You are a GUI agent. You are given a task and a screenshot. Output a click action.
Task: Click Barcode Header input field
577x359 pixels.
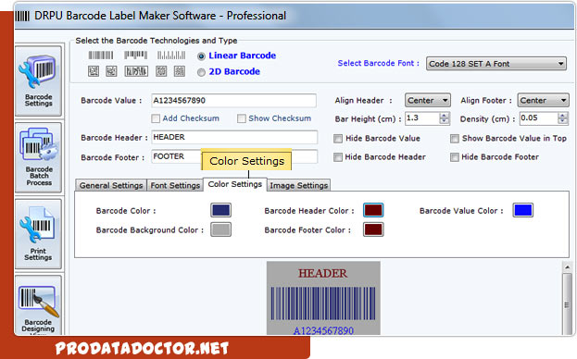coord(234,137)
